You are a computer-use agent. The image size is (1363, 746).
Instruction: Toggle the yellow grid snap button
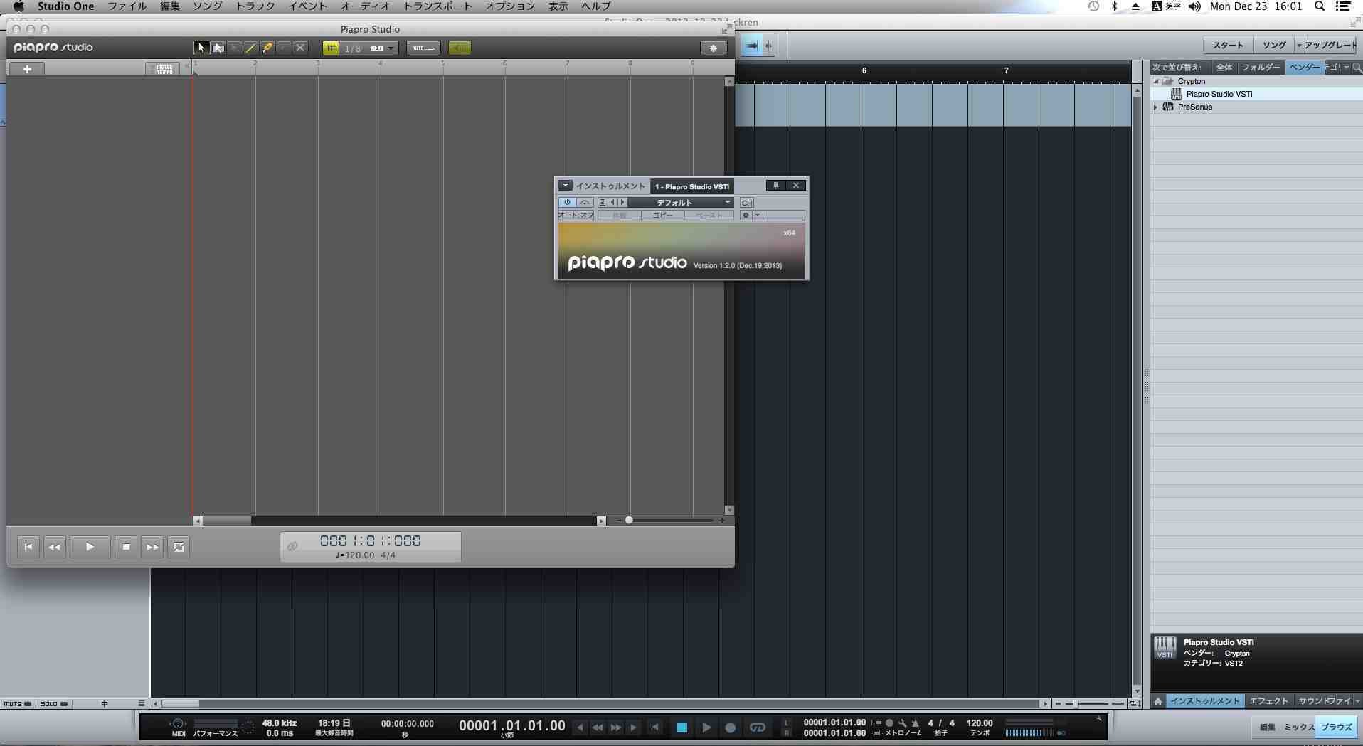click(x=331, y=48)
